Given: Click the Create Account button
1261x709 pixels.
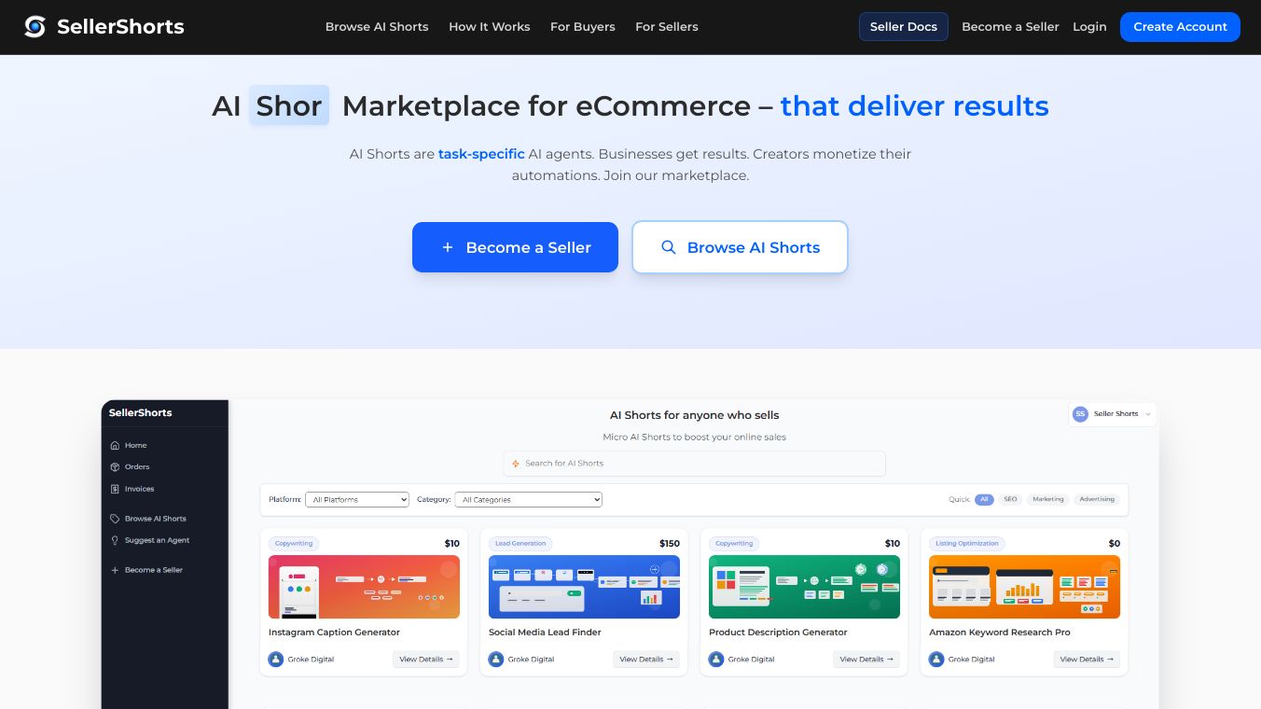Looking at the screenshot, I should [x=1180, y=27].
